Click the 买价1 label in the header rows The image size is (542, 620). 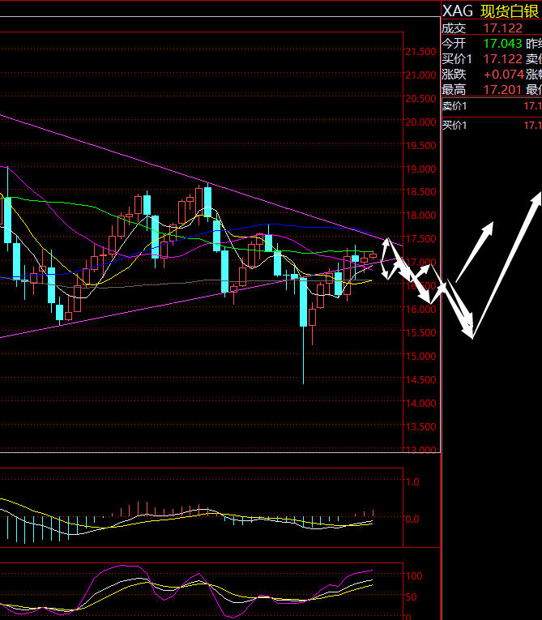click(x=457, y=59)
